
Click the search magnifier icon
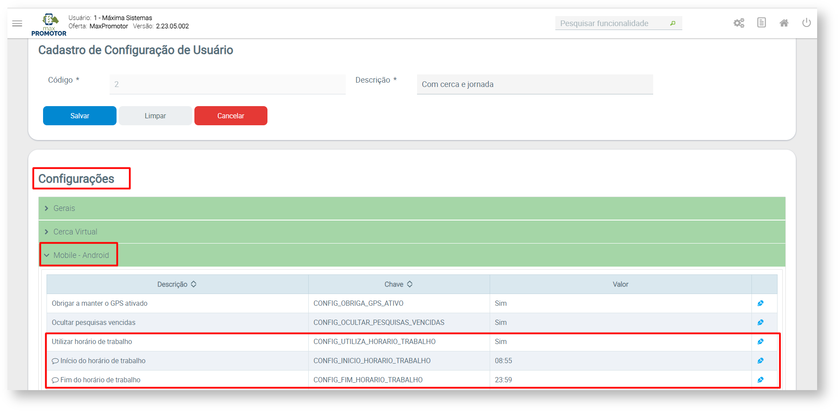coord(672,23)
